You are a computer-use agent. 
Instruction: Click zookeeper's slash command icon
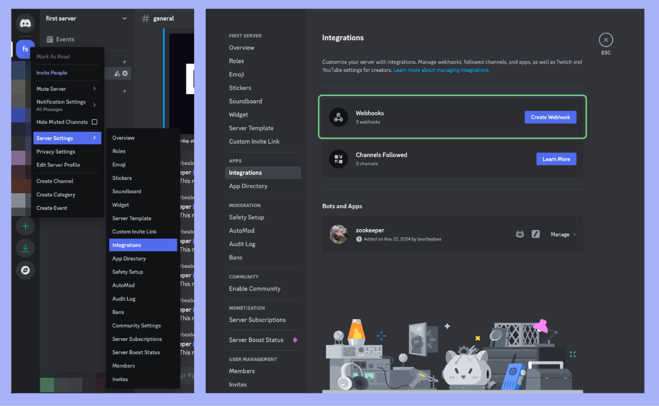click(x=536, y=234)
